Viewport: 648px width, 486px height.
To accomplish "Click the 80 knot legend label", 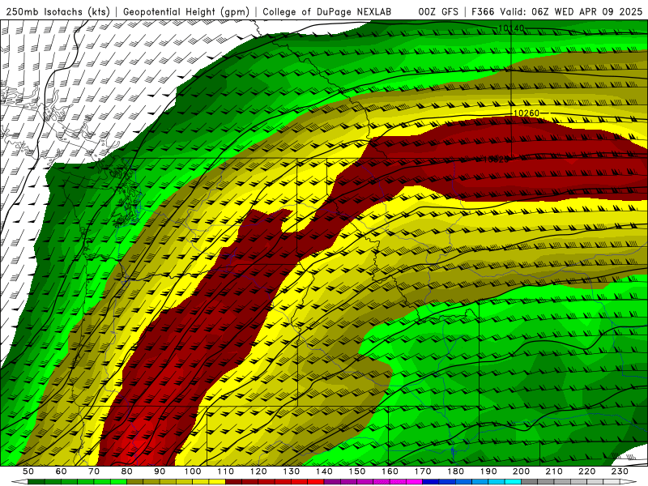I will coord(127,471).
